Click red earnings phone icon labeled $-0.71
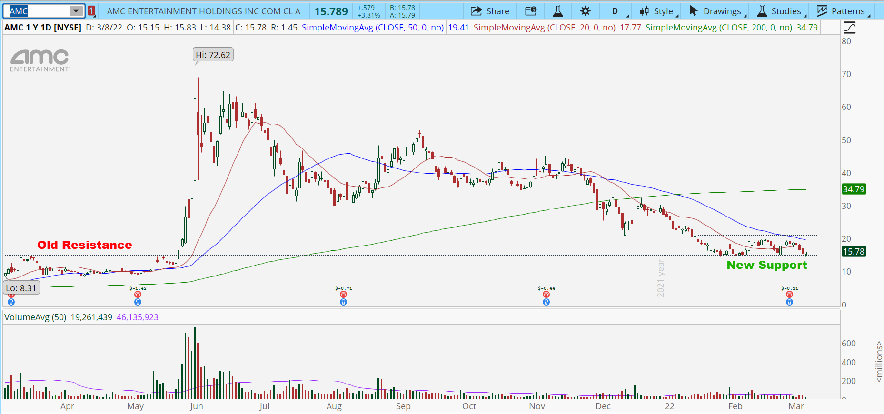 pyautogui.click(x=343, y=295)
